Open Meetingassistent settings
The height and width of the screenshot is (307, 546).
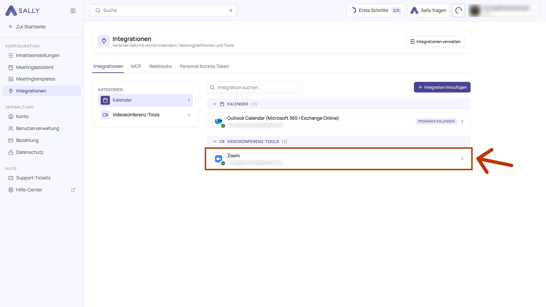point(42,68)
